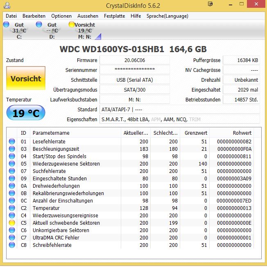Select drive C: with Gut status
The width and height of the screenshot is (267, 267).
(x=19, y=30)
